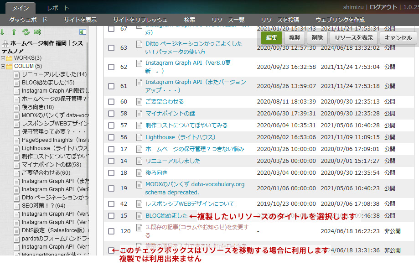The height and width of the screenshot is (266, 419).
Task: Click the document icon beside ご要望合わせる row
Action: [x=140, y=102]
